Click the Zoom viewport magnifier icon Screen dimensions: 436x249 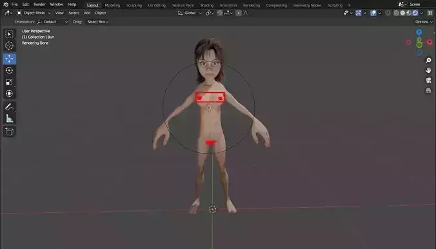click(428, 61)
